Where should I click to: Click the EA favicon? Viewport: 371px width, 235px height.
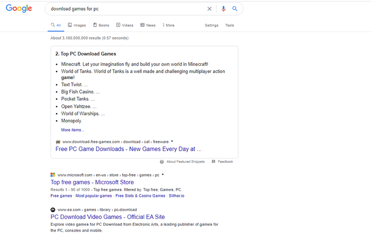click(x=53, y=210)
